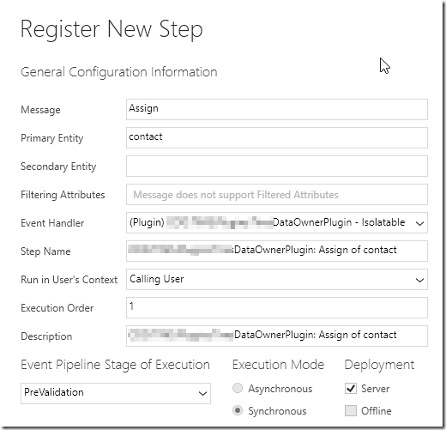Click the PreValidation pipeline stage box
This screenshot has height=430, width=446.
[116, 393]
